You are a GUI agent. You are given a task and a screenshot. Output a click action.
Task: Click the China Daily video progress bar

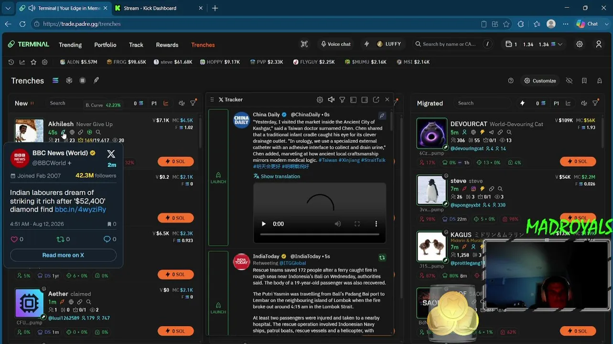319,234
